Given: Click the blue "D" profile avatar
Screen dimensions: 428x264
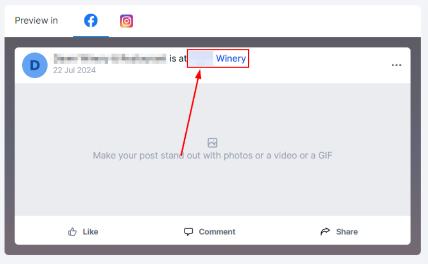Looking at the screenshot, I should click(x=35, y=65).
